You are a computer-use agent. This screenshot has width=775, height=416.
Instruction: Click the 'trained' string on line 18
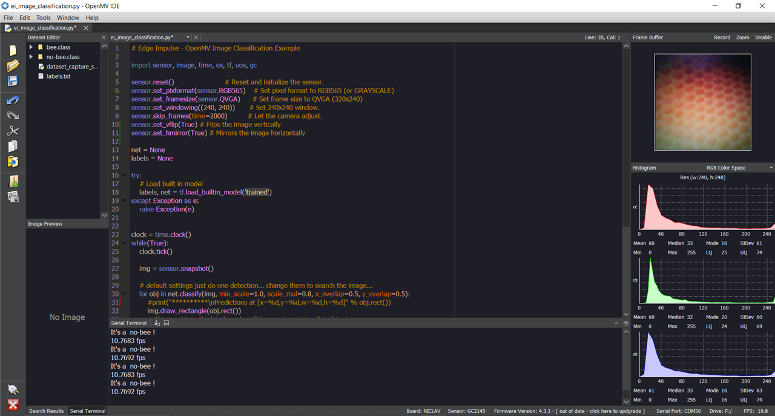[257, 193]
